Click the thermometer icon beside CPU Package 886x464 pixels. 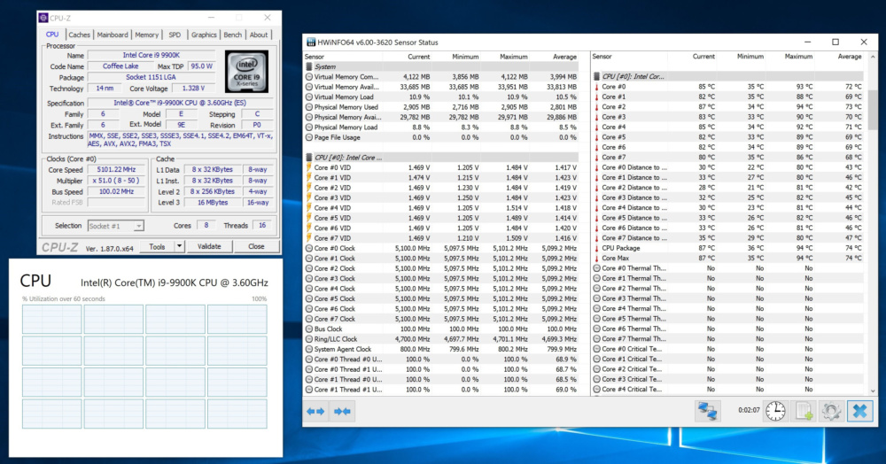click(x=596, y=248)
